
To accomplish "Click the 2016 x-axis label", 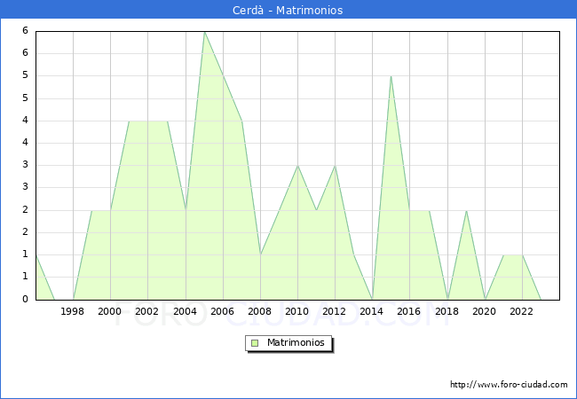I will click(x=409, y=311).
